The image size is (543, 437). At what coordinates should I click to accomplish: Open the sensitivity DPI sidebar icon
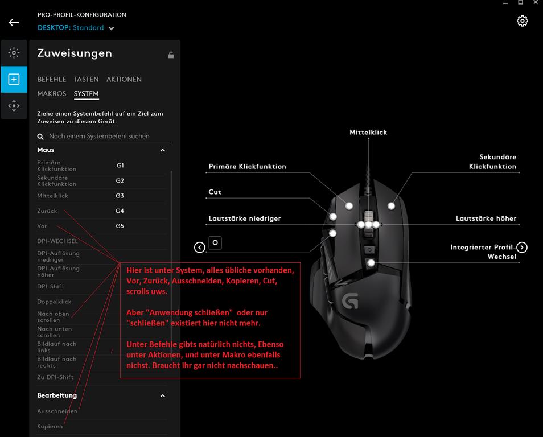[x=14, y=106]
